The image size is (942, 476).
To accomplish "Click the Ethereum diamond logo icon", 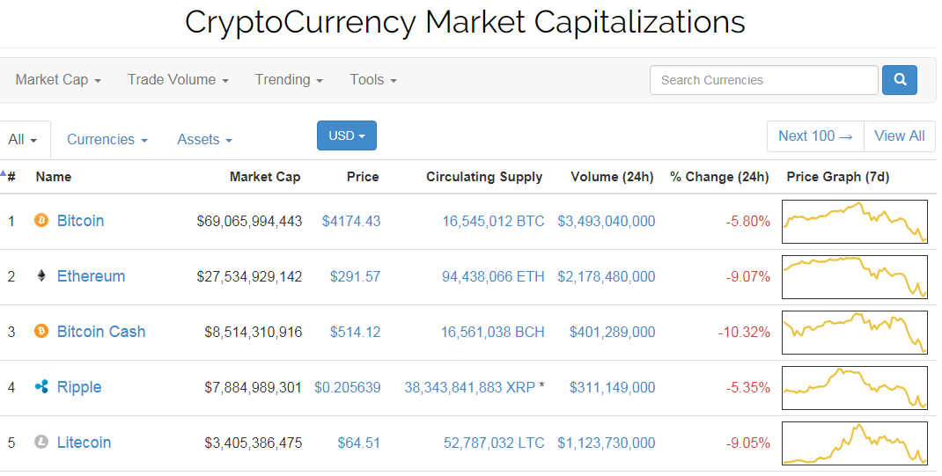I will pyautogui.click(x=40, y=276).
